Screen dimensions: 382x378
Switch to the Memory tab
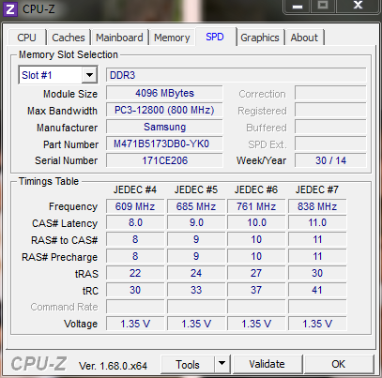(x=172, y=38)
